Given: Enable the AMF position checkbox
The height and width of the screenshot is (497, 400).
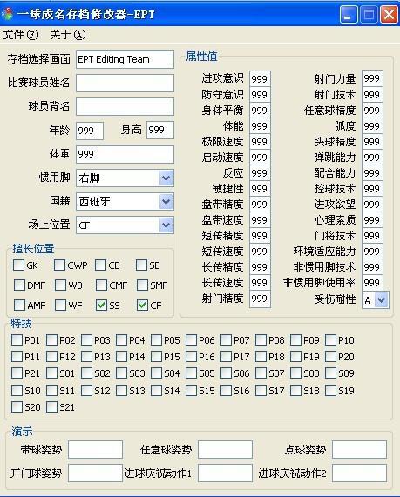Looking at the screenshot, I should point(19,306).
